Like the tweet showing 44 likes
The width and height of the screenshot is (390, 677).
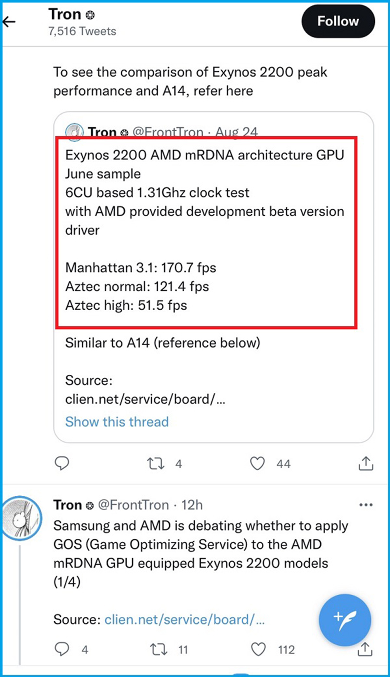(257, 463)
